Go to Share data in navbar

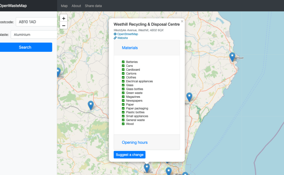[x=93, y=6]
